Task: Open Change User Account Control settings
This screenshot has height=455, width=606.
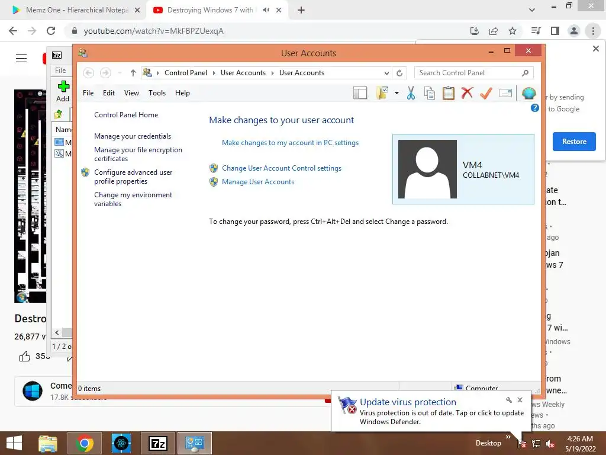Action: click(282, 168)
